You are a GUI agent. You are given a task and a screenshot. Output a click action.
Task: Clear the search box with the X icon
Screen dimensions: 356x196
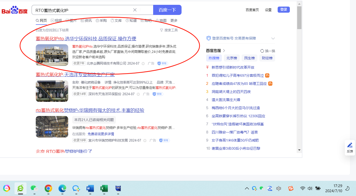point(135,10)
